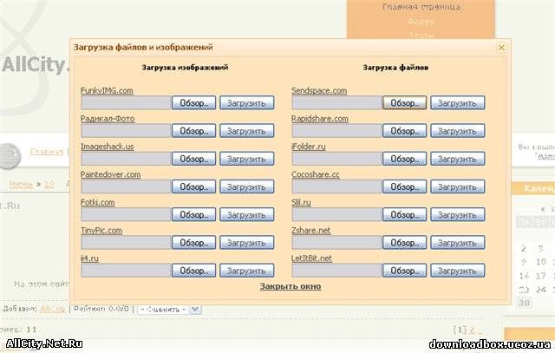This screenshot has width=555, height=353.
Task: Browse a file for Радикал-Фото
Action: pyautogui.click(x=193, y=131)
